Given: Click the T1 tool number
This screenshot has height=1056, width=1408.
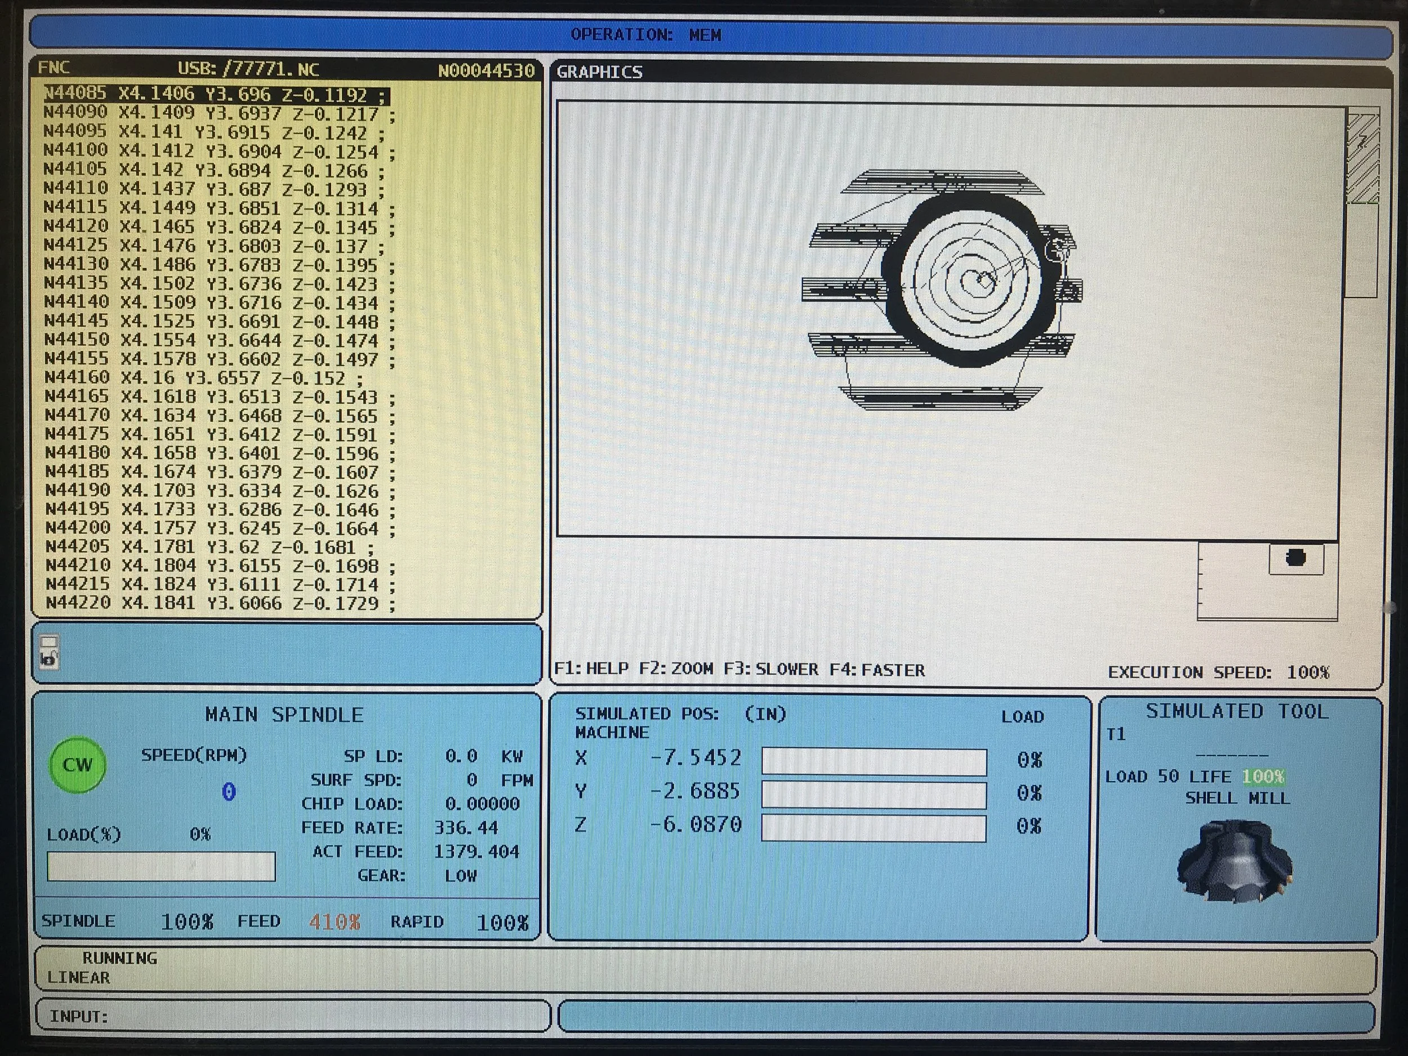Looking at the screenshot, I should (x=1116, y=734).
